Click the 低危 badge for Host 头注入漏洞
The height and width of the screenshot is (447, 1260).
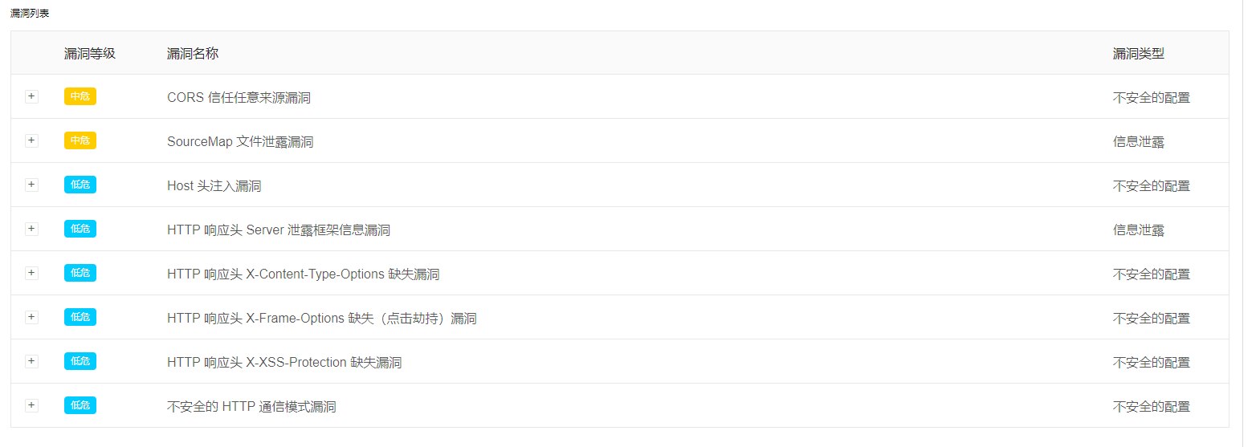coord(80,185)
